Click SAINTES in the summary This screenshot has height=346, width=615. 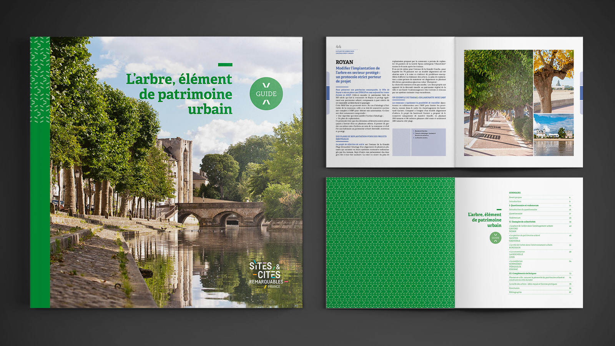[x=514, y=238]
